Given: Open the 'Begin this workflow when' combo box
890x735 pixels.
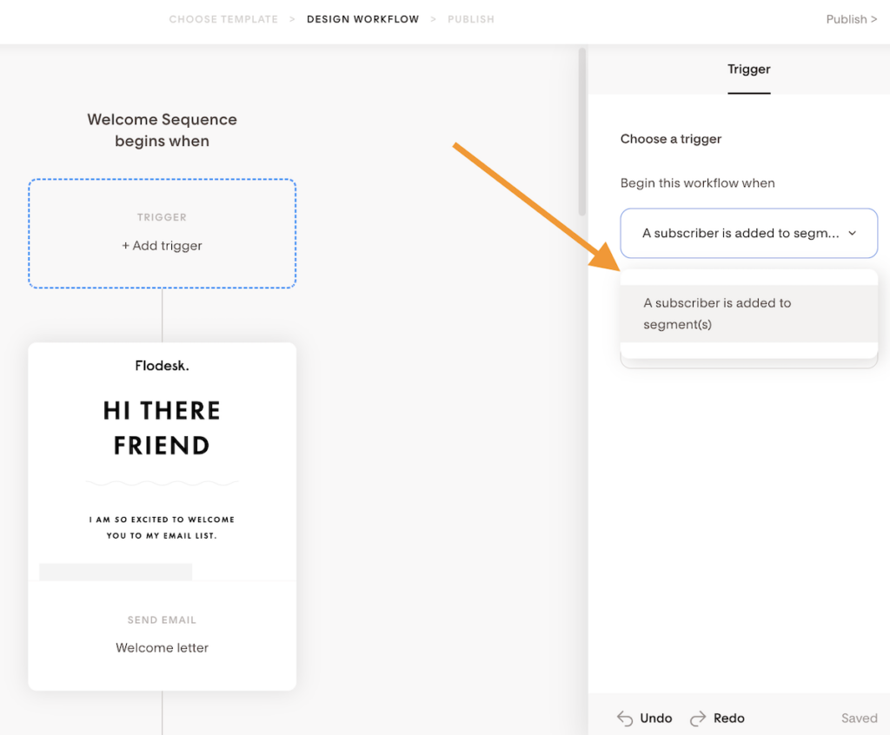Looking at the screenshot, I should 748,233.
